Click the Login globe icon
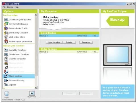The width and height of the screenshot is (137, 103). [7, 93]
